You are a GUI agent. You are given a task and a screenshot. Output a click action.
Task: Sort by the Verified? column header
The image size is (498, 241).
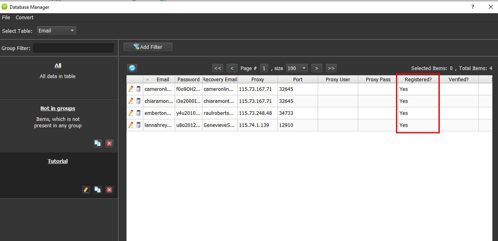point(459,79)
